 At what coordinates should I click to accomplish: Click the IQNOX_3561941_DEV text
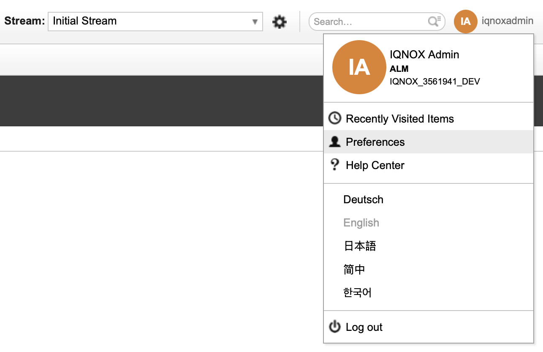pyautogui.click(x=435, y=82)
